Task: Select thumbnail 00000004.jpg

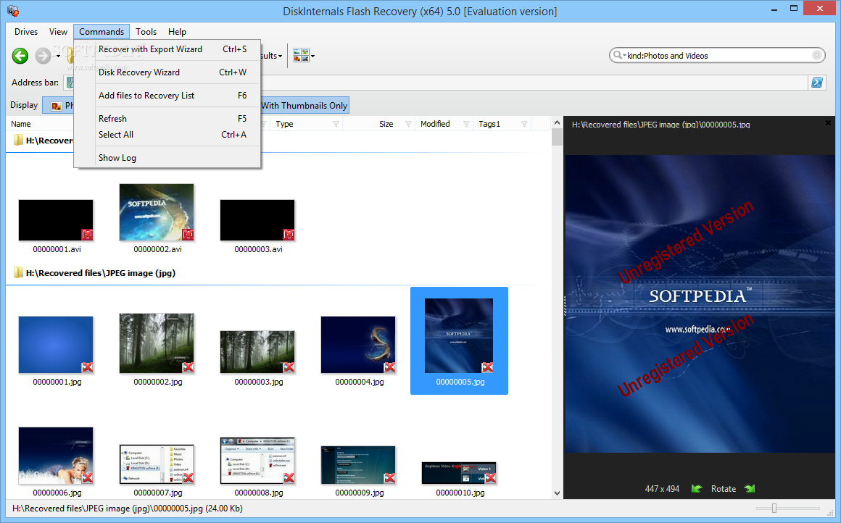Action: pyautogui.click(x=358, y=345)
